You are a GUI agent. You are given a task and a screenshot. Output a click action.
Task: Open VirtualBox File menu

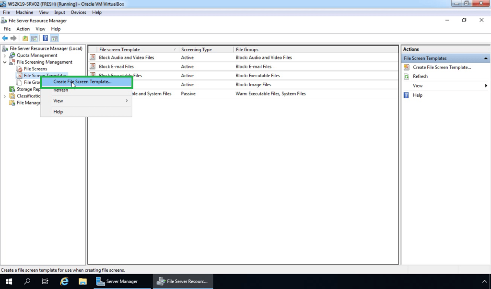[6, 12]
